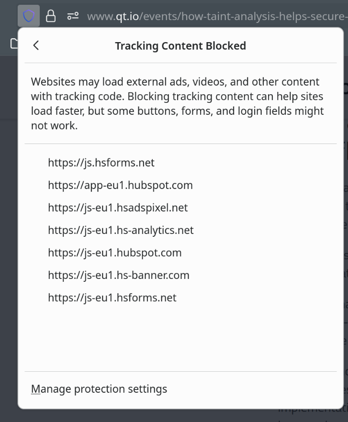The image size is (348, 422).
Task: Click the tracking content description paragraph
Action: [x=177, y=103]
